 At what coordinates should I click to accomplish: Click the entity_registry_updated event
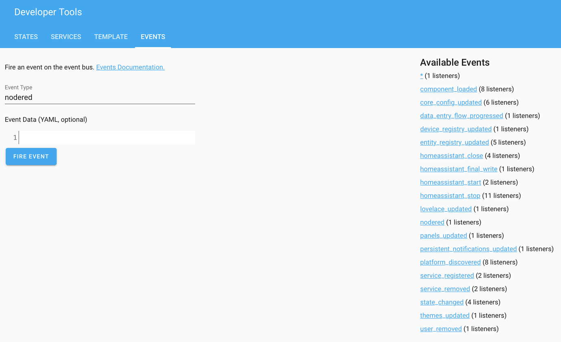pos(454,142)
